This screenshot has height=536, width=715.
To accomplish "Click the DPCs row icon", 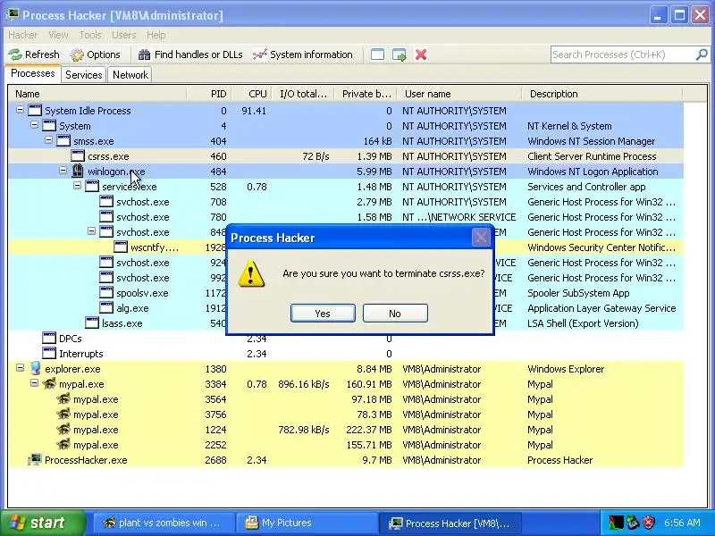I will (x=49, y=339).
